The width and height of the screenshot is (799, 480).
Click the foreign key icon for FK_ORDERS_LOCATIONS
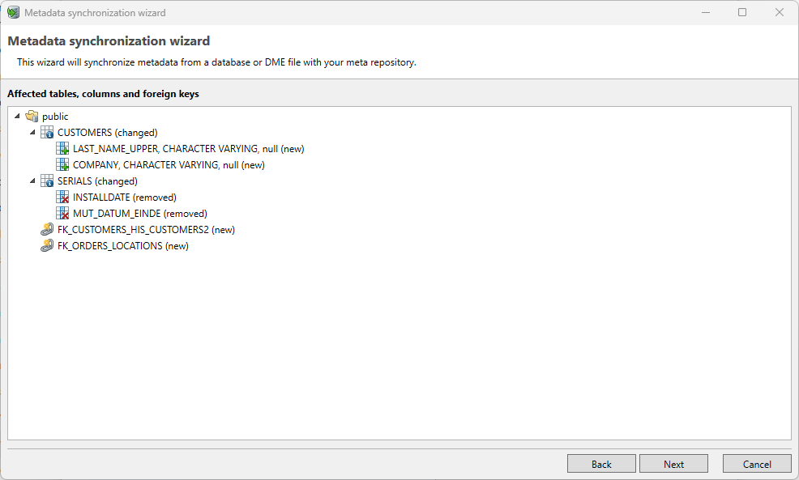[46, 245]
